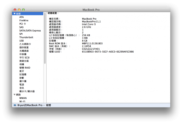Open the 印表機 entry
This screenshot has height=124, width=182.
click(x=23, y=54)
